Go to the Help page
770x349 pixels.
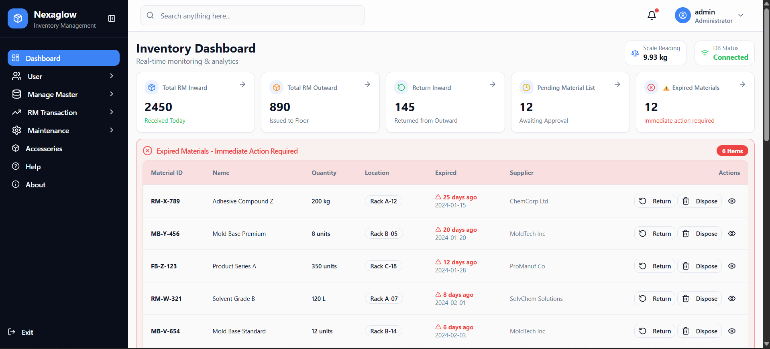point(33,167)
